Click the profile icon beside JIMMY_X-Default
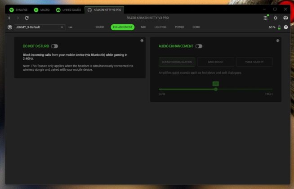294x189 pixels. click(10, 27)
